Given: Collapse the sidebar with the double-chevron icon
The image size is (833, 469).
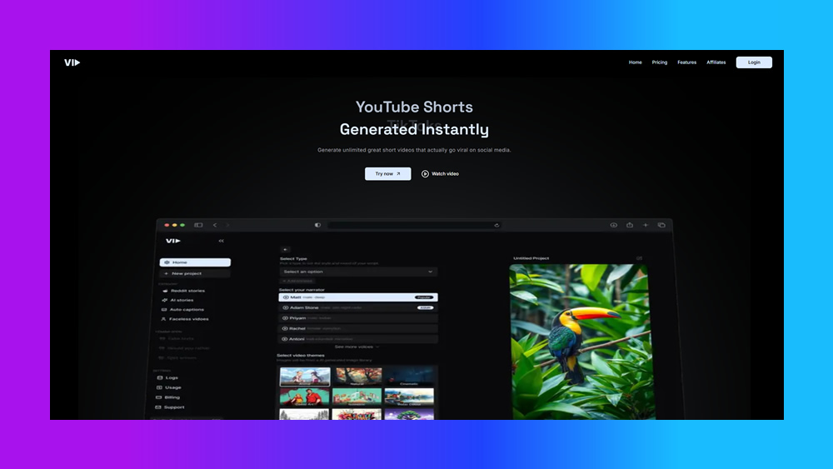Looking at the screenshot, I should point(221,241).
